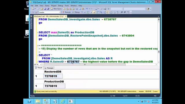Viewport: 185px width, 104px height.
Task: Open the Undo history dropdown arrow
Action: tap(89, 9)
